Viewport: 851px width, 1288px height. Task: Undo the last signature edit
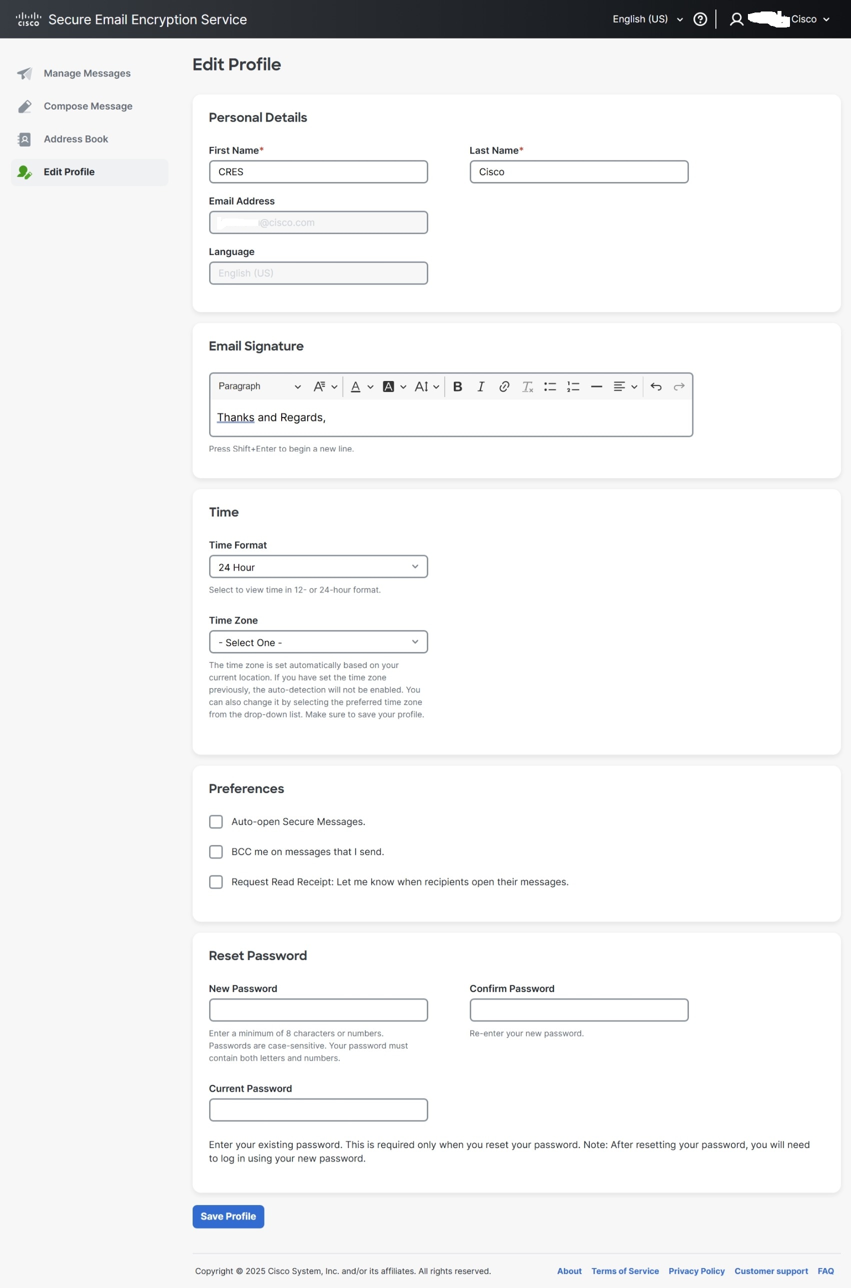click(x=655, y=386)
